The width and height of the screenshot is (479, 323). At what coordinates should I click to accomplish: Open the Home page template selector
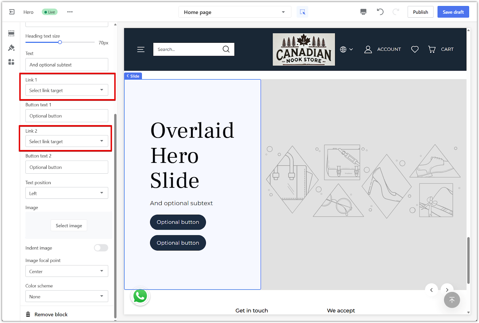click(234, 12)
